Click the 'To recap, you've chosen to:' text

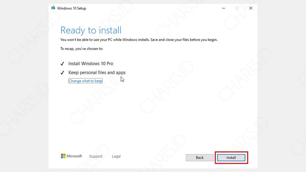[82, 49]
